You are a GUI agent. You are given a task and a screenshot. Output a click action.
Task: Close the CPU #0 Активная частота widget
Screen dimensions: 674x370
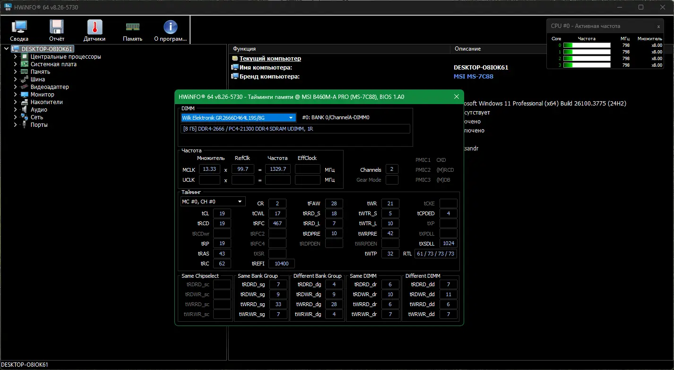(x=658, y=26)
